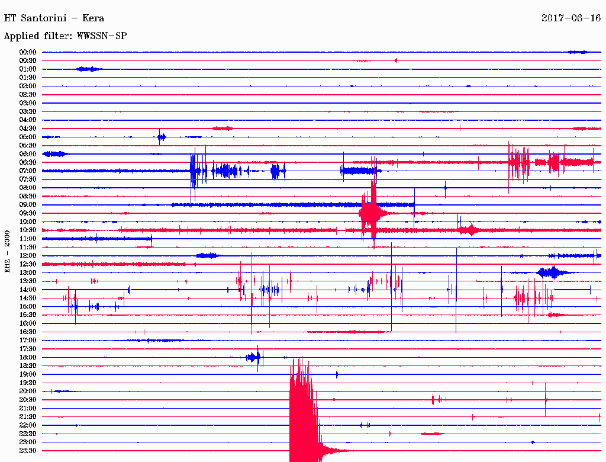Select the 08:30 time label
This screenshot has height=462, width=606.
point(28,196)
